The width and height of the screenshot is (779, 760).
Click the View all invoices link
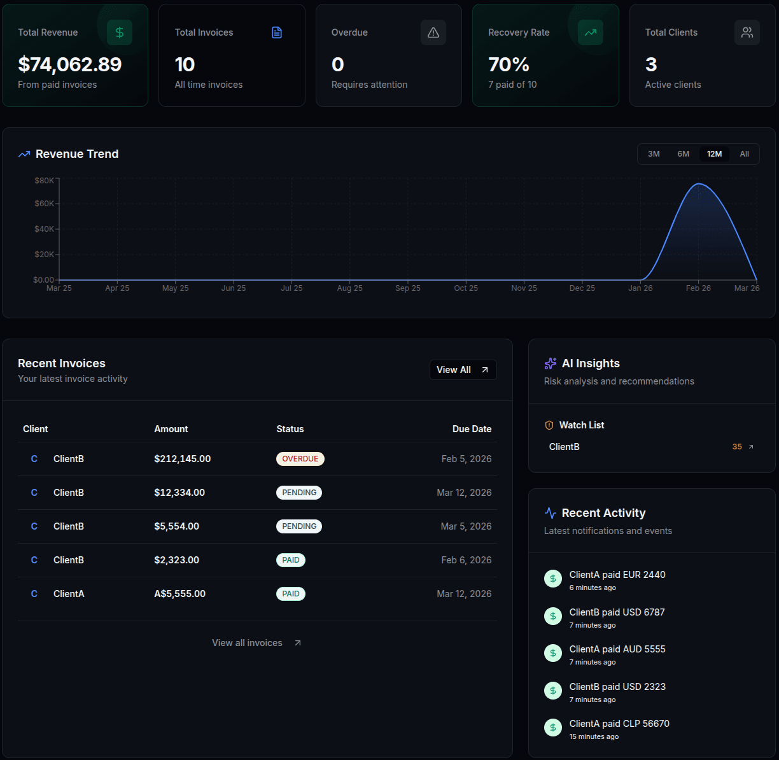(x=256, y=643)
